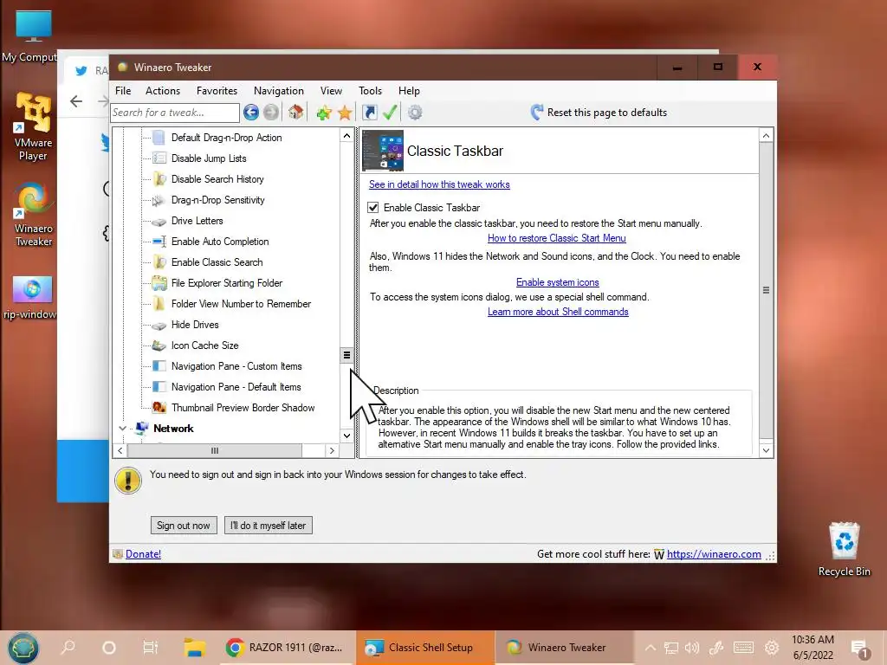
Task: Select Folder View Number to Remember
Action: point(241,304)
